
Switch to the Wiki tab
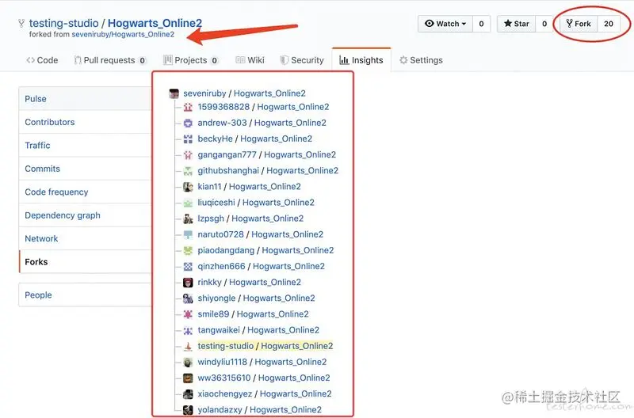250,60
